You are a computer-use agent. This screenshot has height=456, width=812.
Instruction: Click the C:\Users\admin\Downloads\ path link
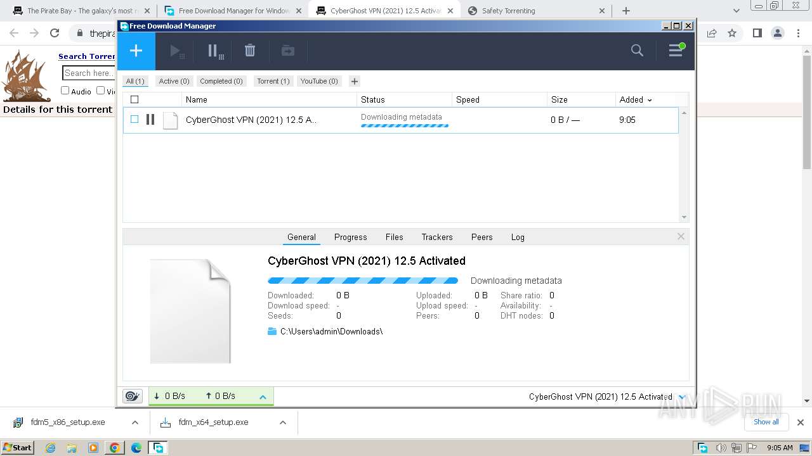pyautogui.click(x=332, y=331)
